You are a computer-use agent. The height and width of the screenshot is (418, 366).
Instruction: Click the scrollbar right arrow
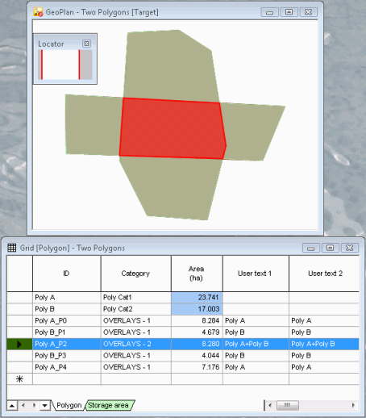pyautogui.click(x=353, y=405)
